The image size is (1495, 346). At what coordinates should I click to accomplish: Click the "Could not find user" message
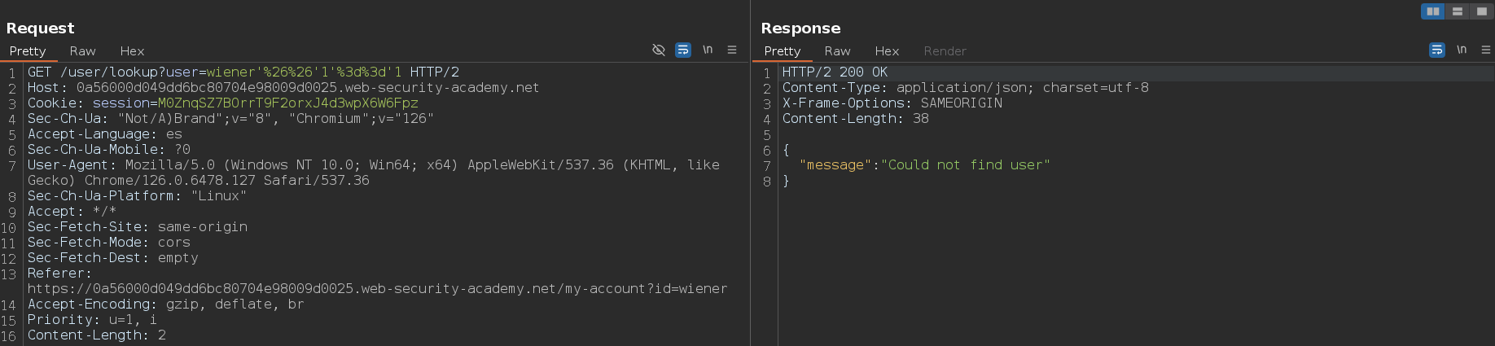tap(965, 165)
